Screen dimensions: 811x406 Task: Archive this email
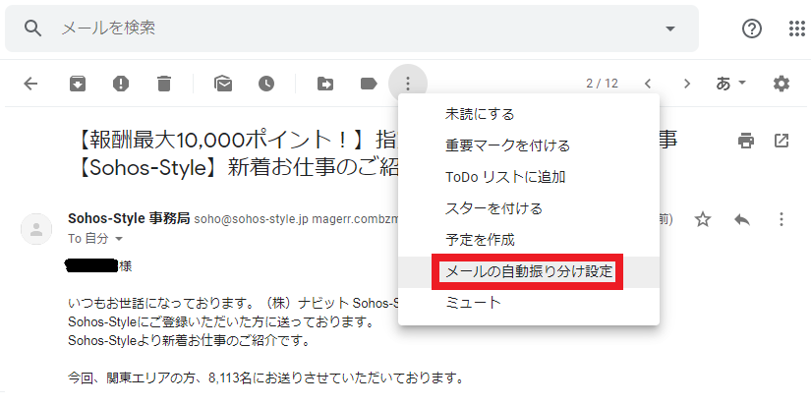point(78,84)
